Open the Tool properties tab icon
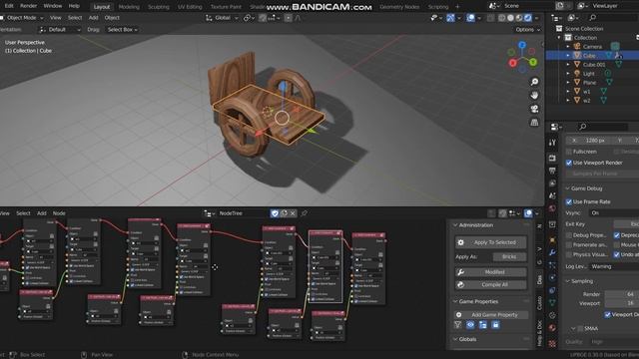Screen dimensions: 639x359 pyautogui.click(x=552, y=143)
